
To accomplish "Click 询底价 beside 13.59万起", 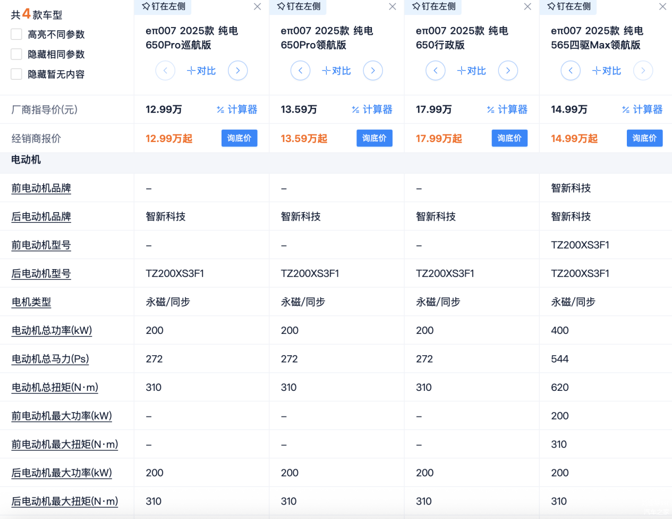I will click(375, 138).
